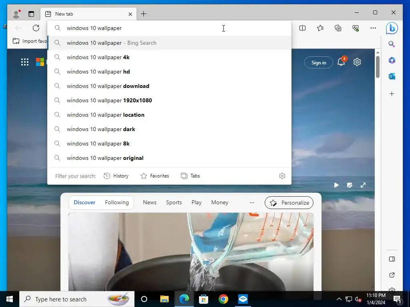The height and width of the screenshot is (307, 410).
Task: Click the taskbar search box
Action: point(77,299)
